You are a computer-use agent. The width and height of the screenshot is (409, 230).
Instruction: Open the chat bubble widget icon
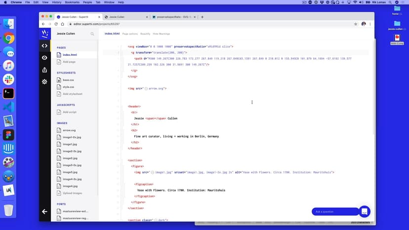[364, 211]
